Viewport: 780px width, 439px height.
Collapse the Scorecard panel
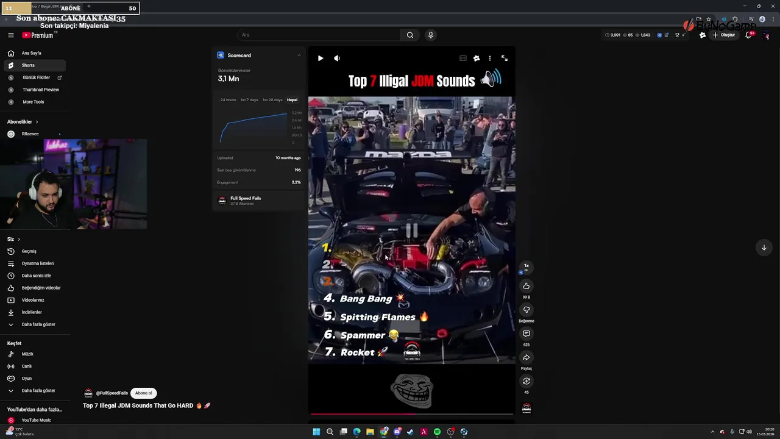(299, 55)
